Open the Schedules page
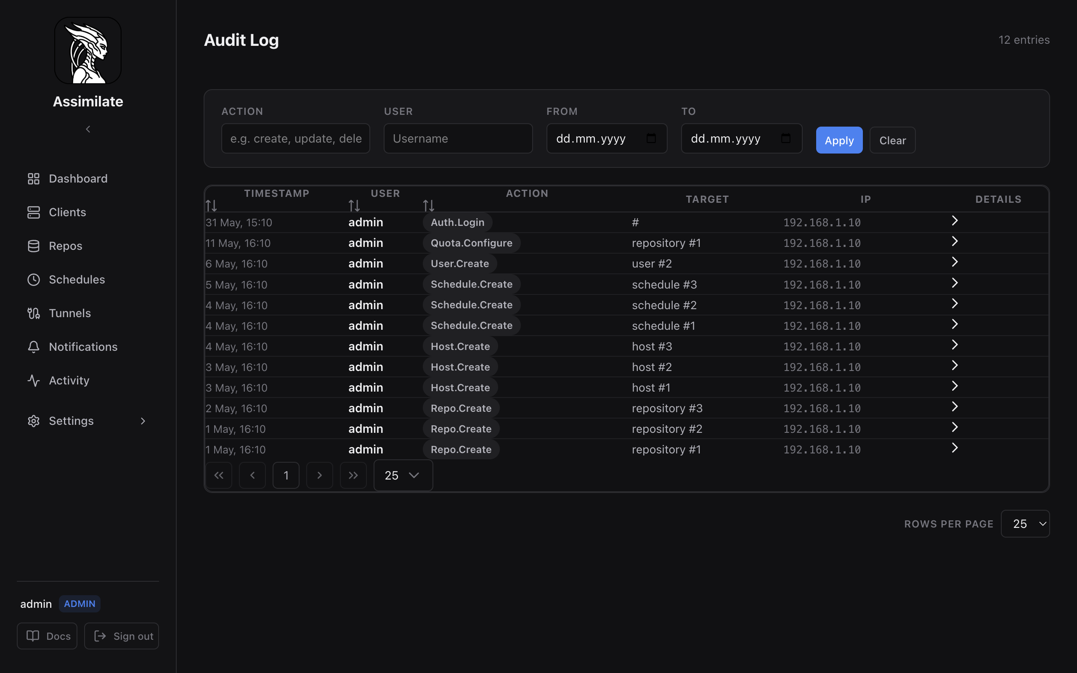 tap(88, 280)
